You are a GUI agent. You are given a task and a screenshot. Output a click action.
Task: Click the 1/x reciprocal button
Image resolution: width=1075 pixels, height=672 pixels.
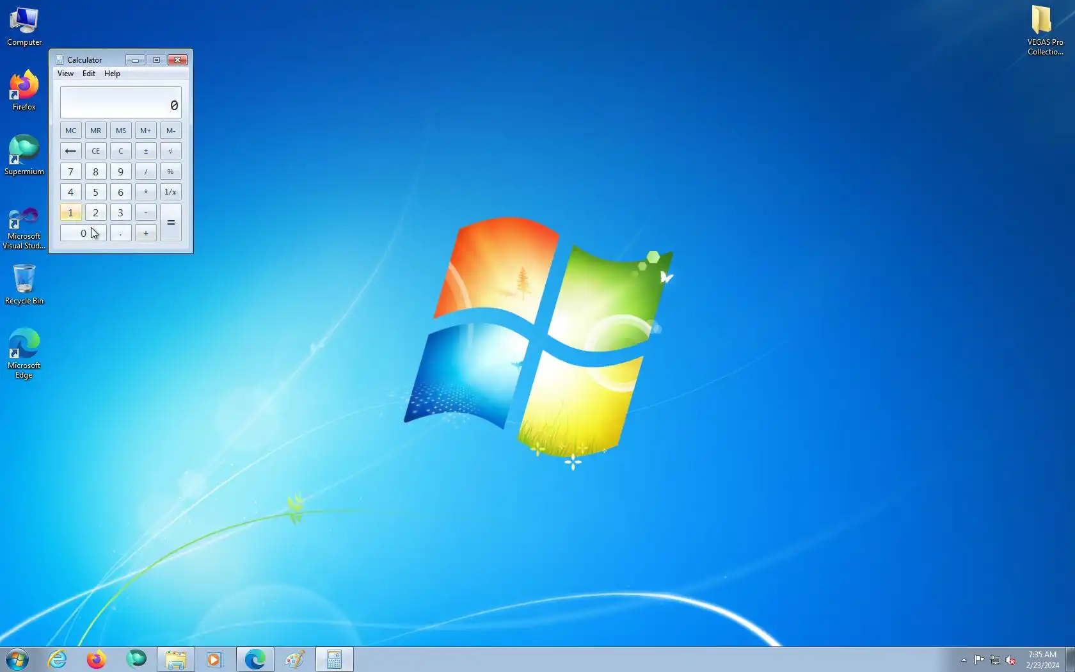click(170, 192)
